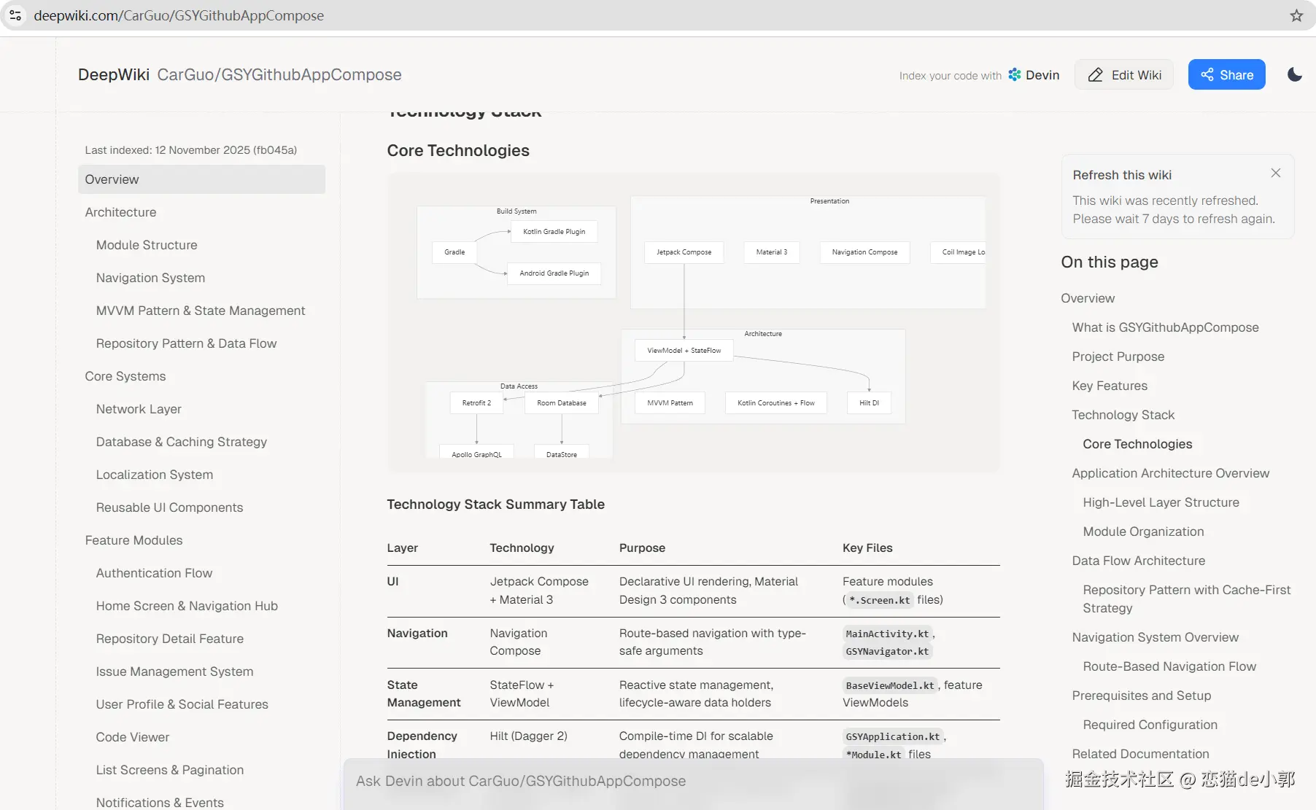Image resolution: width=1316 pixels, height=810 pixels.
Task: Click the address bar URL
Action: point(179,15)
